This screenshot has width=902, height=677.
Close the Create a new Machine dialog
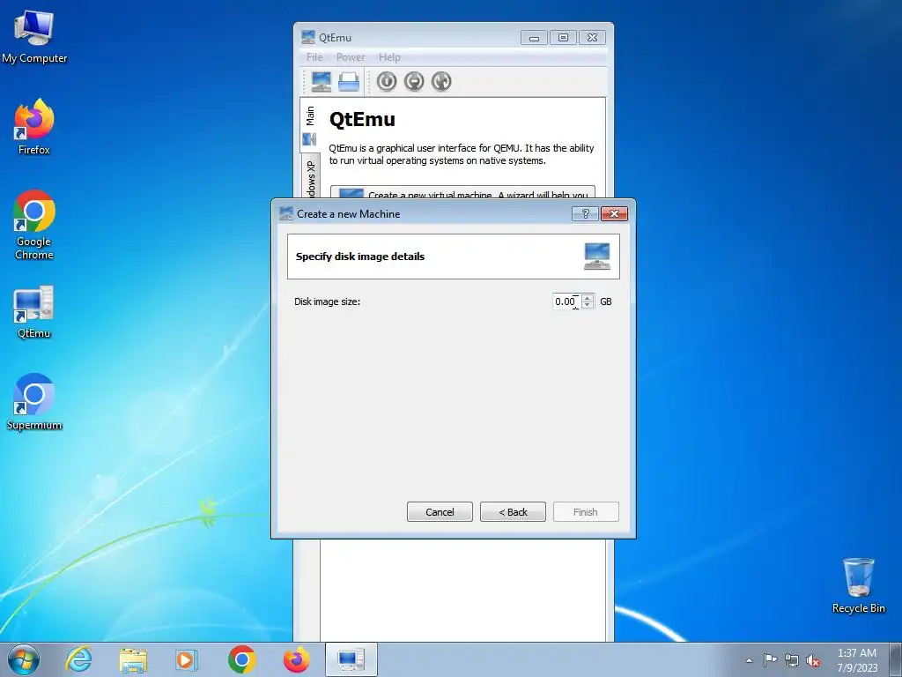point(614,213)
